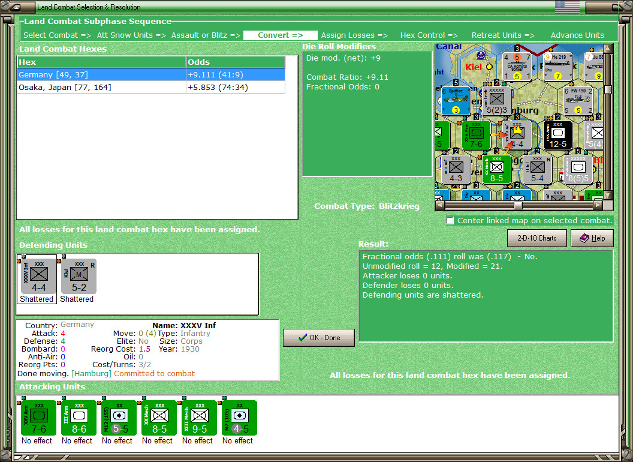
Task: Click the green 7-6 armor counter on map
Action: click(x=476, y=135)
